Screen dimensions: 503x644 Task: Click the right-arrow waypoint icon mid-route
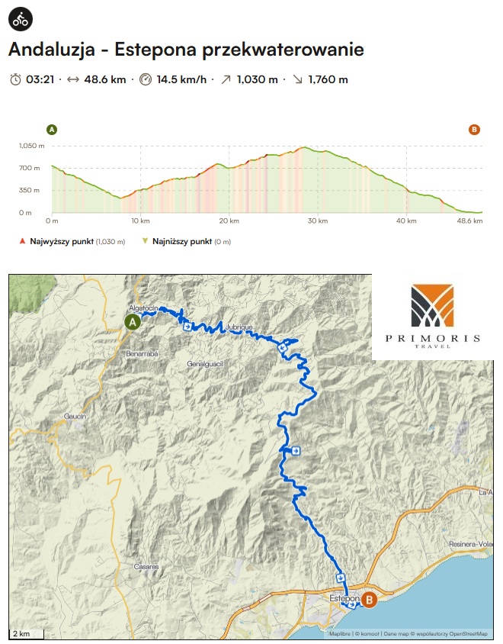pos(296,451)
